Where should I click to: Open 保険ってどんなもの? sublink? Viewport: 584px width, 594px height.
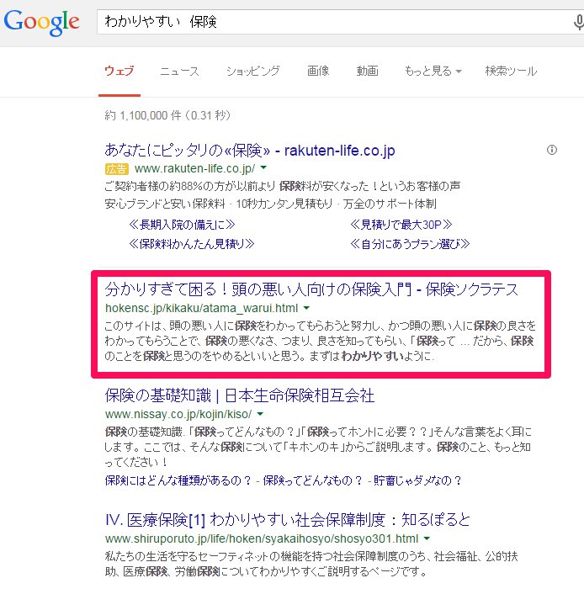pyautogui.click(x=313, y=480)
